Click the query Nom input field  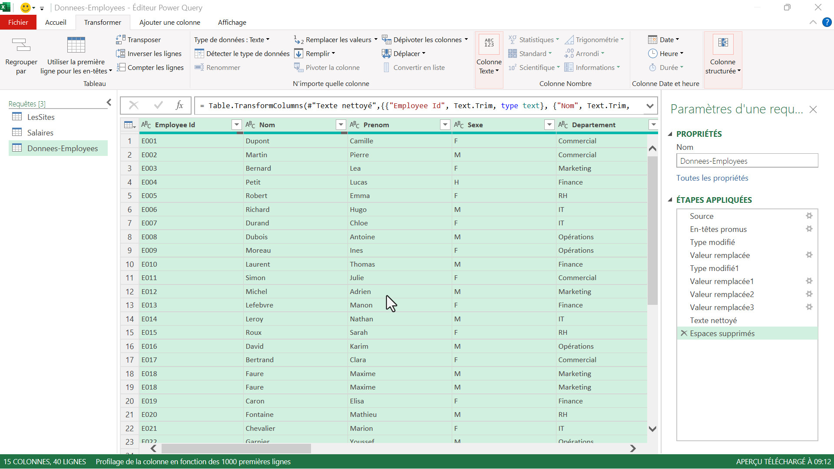[x=747, y=161]
